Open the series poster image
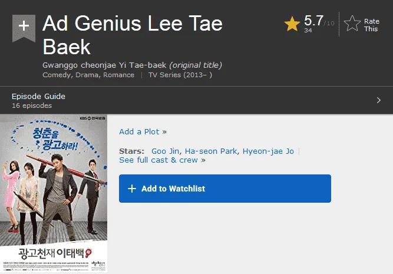The width and height of the screenshot is (393, 274). [x=54, y=193]
